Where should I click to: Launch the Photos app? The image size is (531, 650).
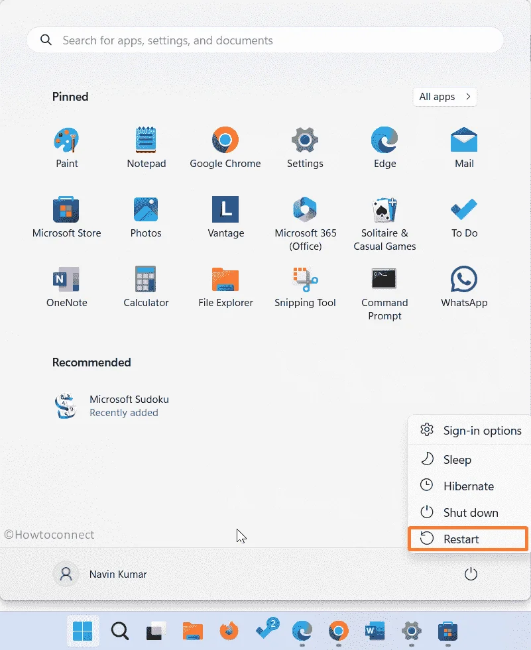pyautogui.click(x=146, y=217)
